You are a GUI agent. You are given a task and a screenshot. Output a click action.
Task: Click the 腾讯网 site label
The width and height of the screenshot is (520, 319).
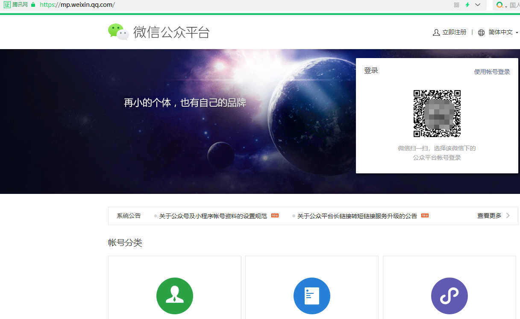point(20,5)
